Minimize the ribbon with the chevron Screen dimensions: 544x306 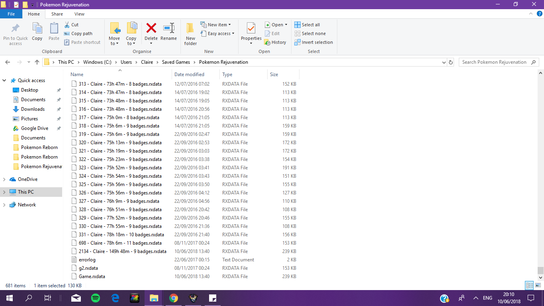pyautogui.click(x=531, y=14)
